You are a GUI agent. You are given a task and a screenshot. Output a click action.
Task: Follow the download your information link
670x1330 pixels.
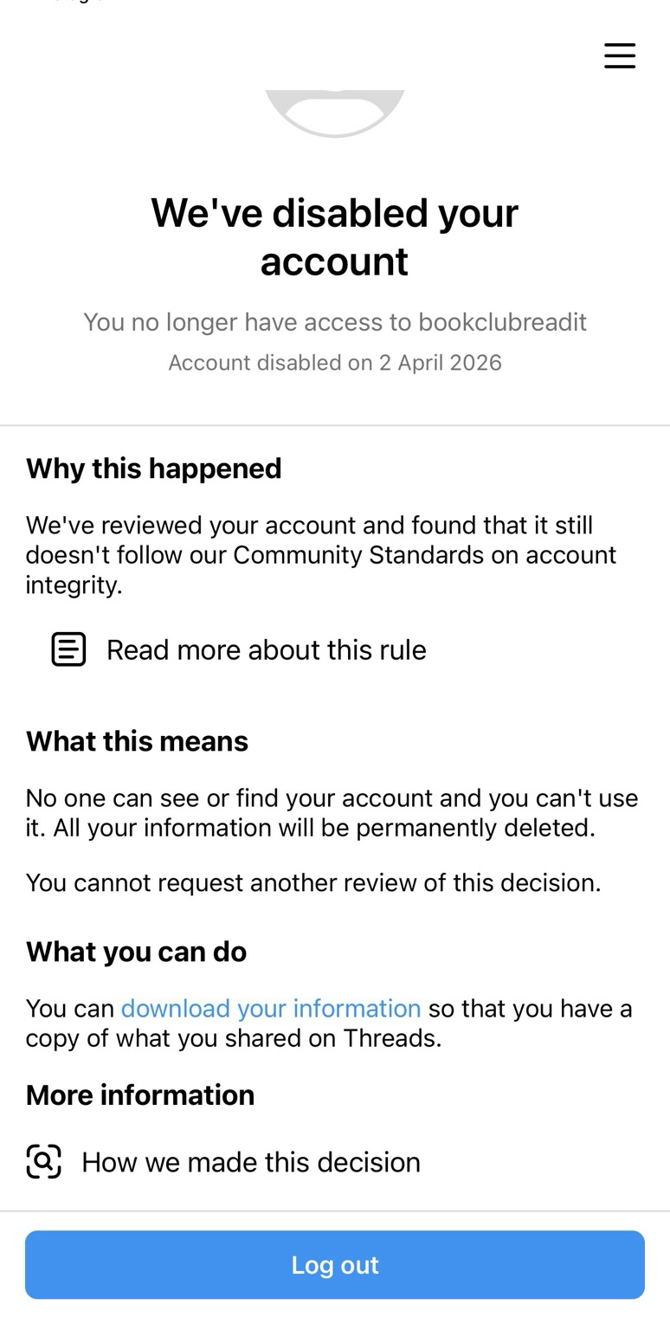[x=271, y=1008]
